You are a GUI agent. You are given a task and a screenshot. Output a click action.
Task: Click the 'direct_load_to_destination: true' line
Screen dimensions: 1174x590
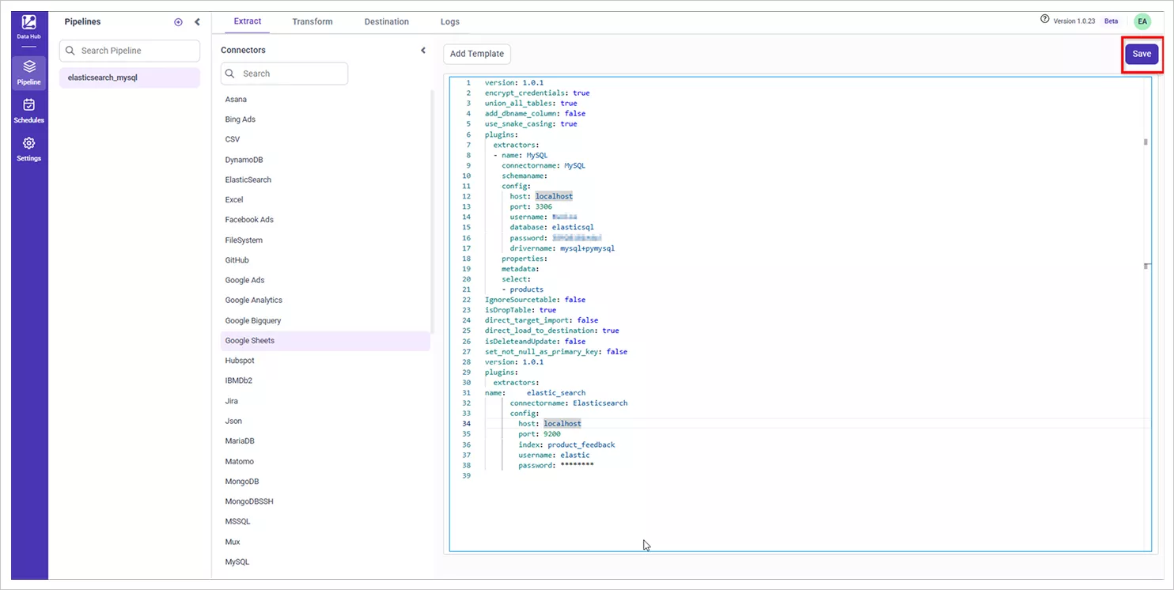552,331
